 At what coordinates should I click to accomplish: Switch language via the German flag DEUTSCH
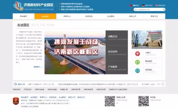pos(147,6)
